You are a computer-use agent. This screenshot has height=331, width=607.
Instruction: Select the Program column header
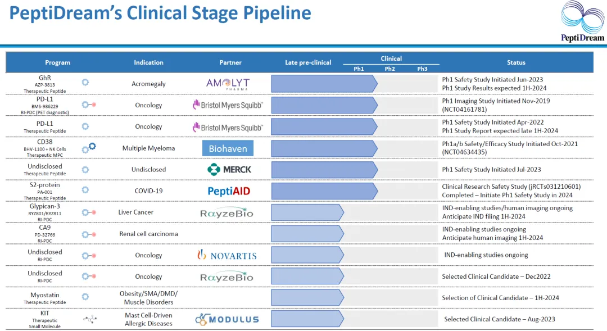[x=57, y=62]
